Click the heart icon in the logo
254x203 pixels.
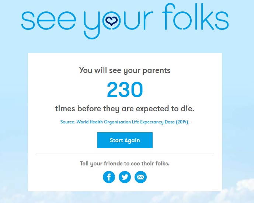click(x=109, y=21)
